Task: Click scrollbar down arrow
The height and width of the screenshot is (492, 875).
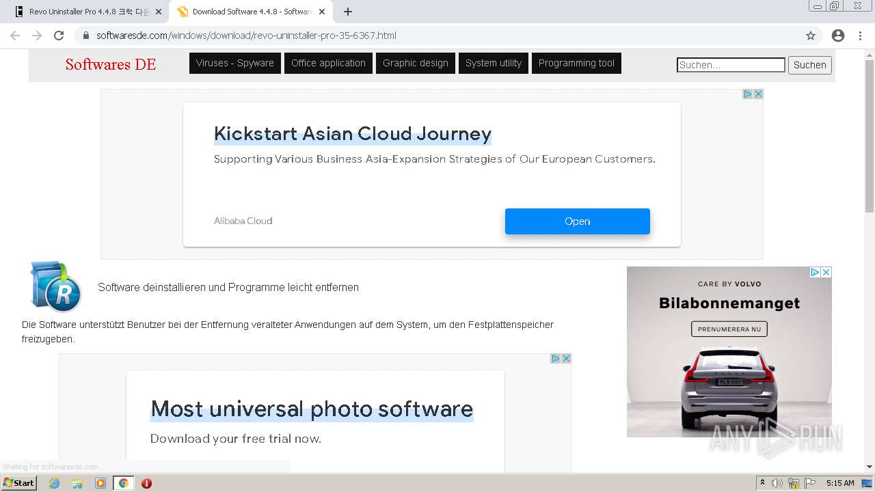Action: click(x=870, y=467)
